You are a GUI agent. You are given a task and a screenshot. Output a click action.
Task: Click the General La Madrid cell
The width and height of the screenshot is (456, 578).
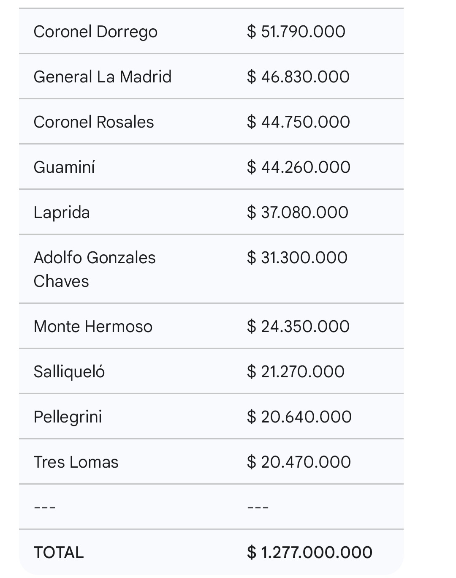click(x=103, y=77)
